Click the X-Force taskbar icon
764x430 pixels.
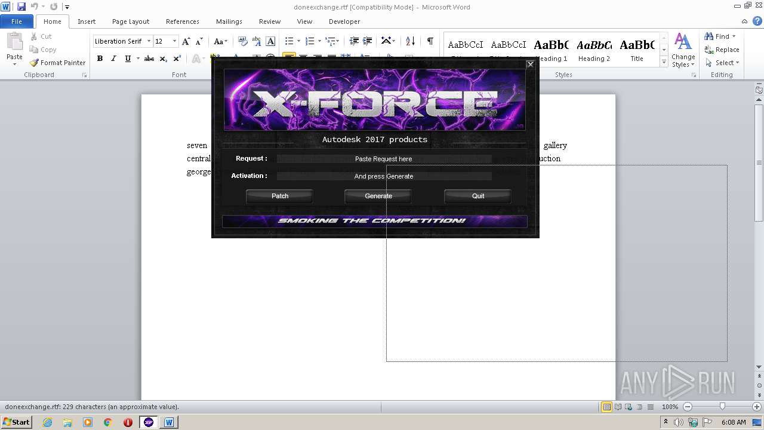click(x=149, y=422)
